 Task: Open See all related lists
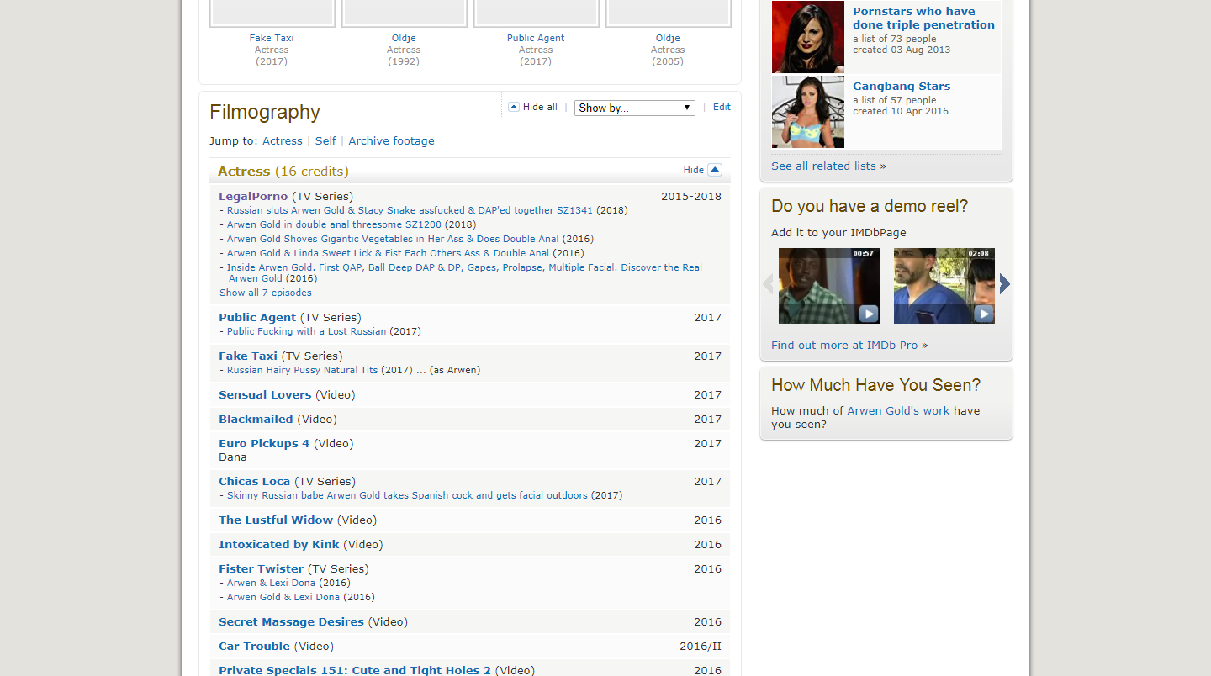pos(828,166)
